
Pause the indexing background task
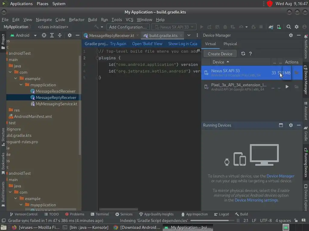(x=238, y=220)
